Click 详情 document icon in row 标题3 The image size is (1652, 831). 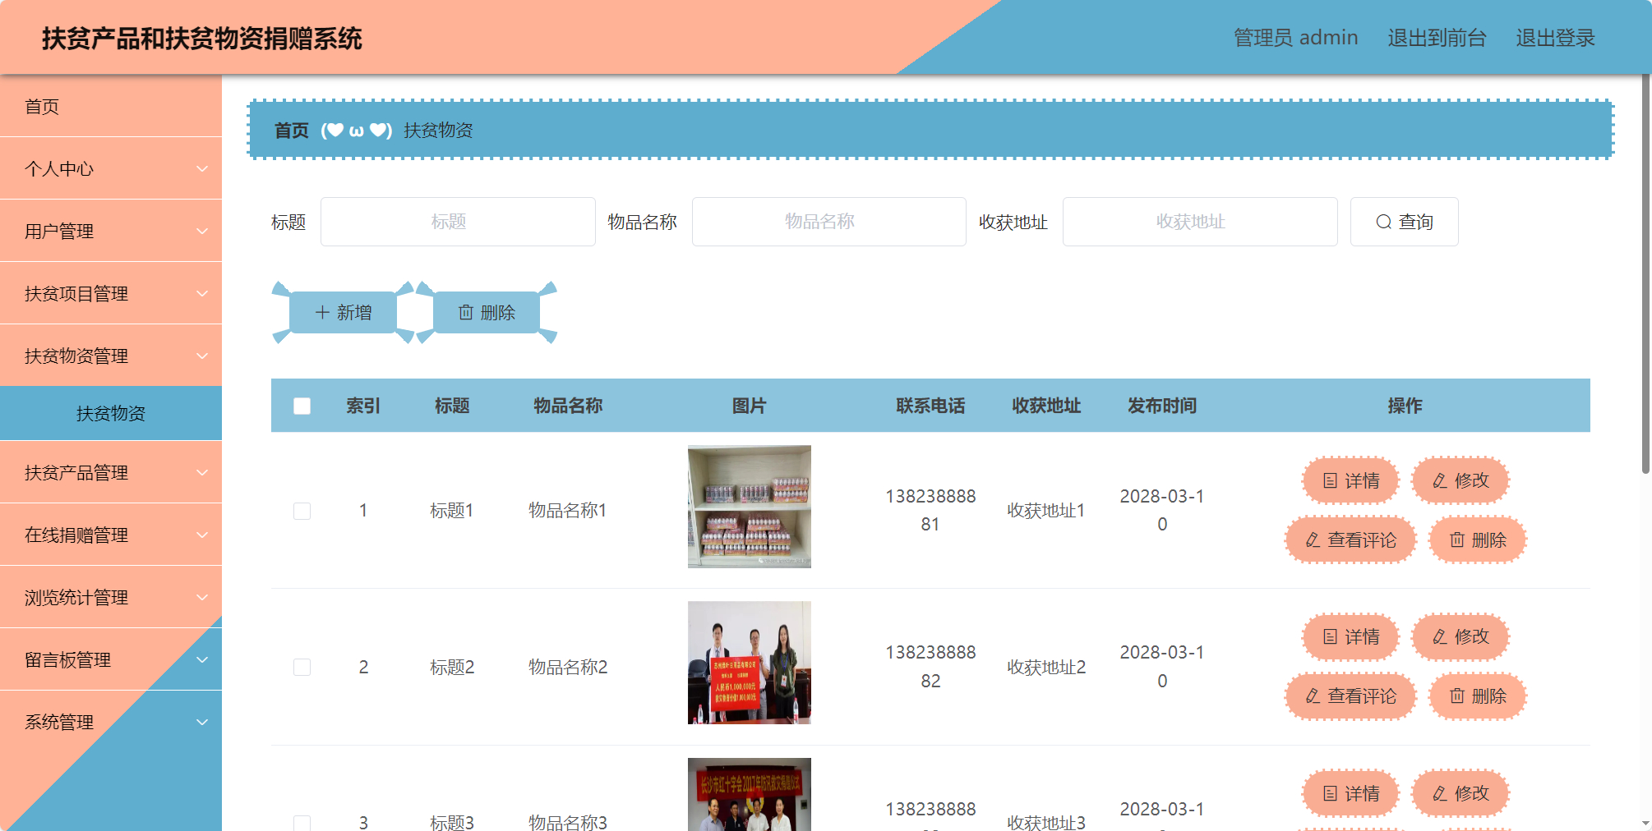(x=1330, y=793)
